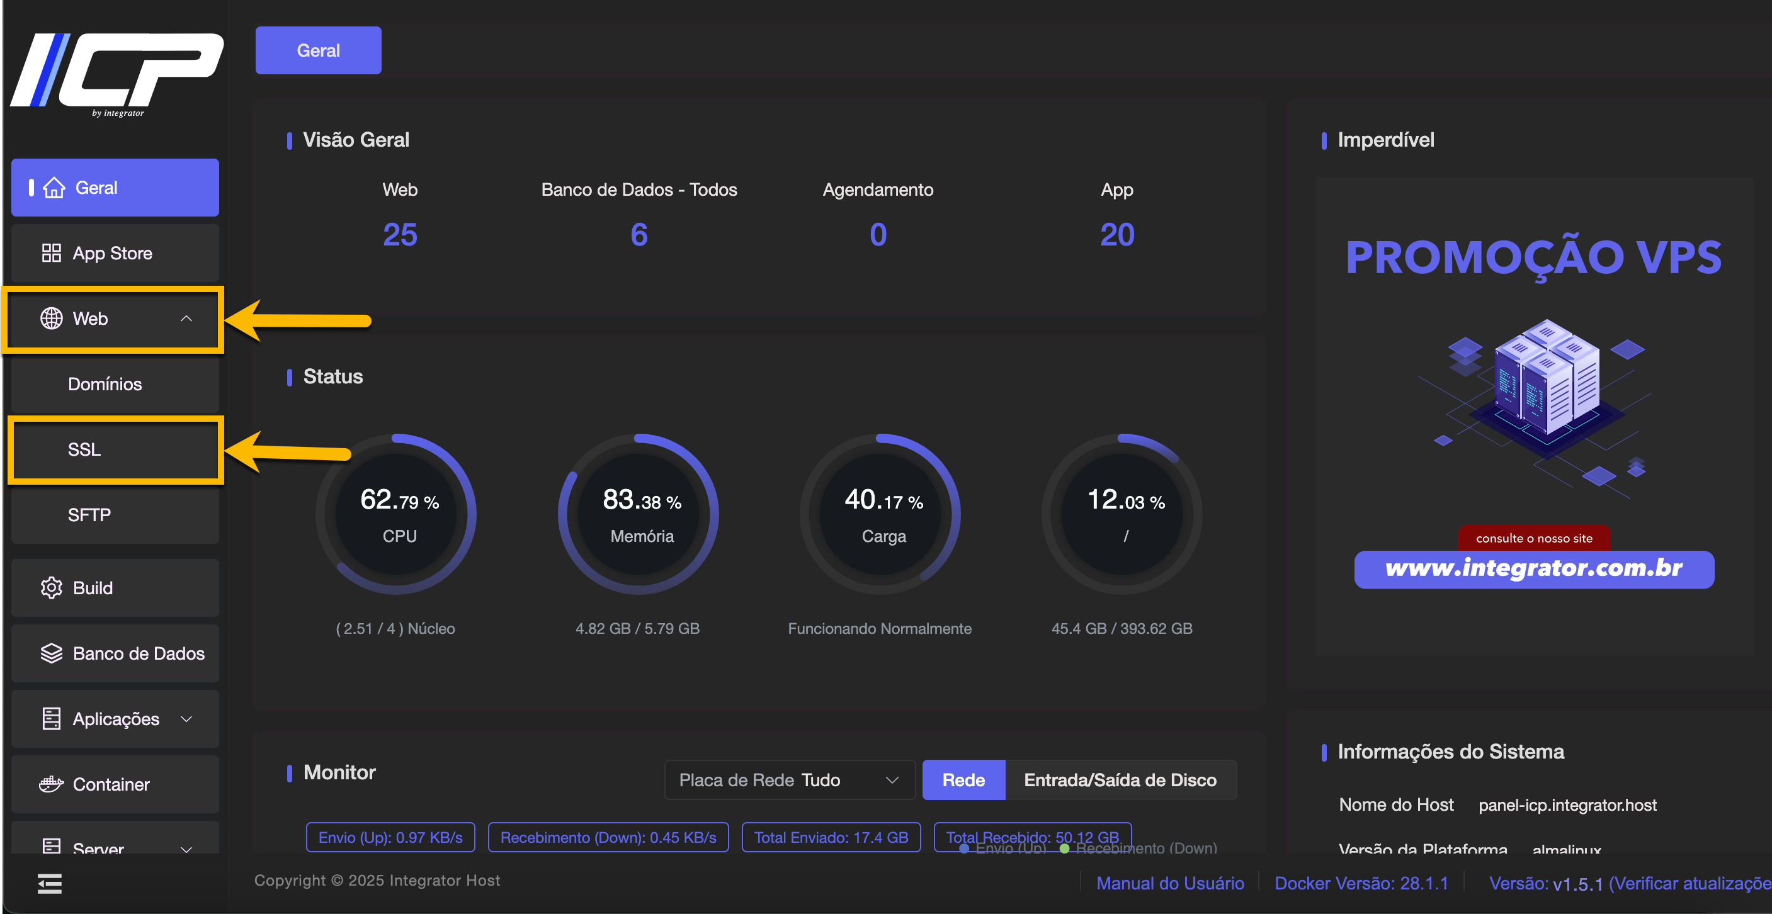Click the Aplicações document icon
The height and width of the screenshot is (914, 1772).
pos(51,719)
